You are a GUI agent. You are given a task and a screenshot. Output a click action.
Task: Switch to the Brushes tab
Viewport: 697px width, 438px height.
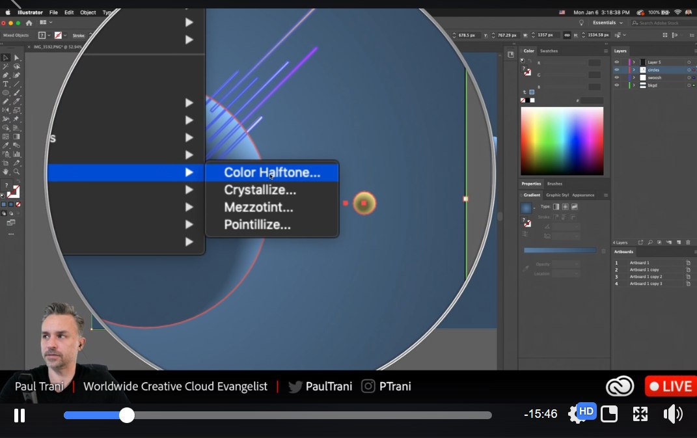[x=554, y=184]
